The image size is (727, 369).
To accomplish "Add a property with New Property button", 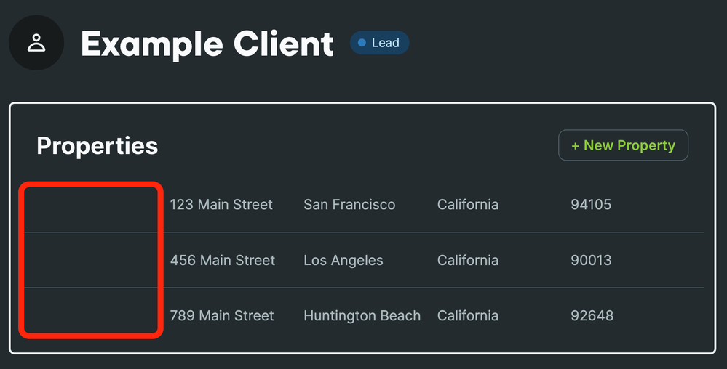I will point(623,145).
